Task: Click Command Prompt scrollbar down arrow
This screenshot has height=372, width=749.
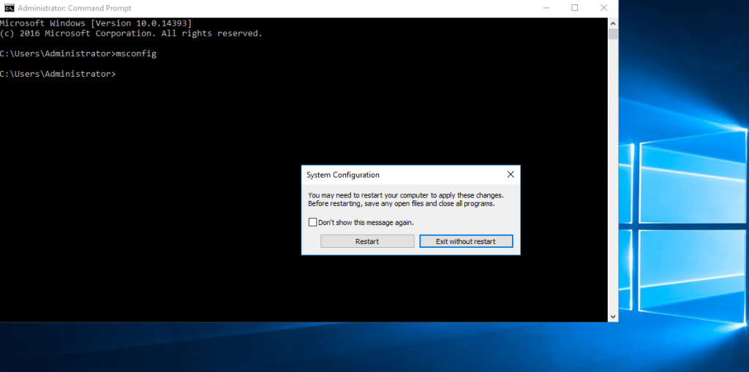Action: 614,316
